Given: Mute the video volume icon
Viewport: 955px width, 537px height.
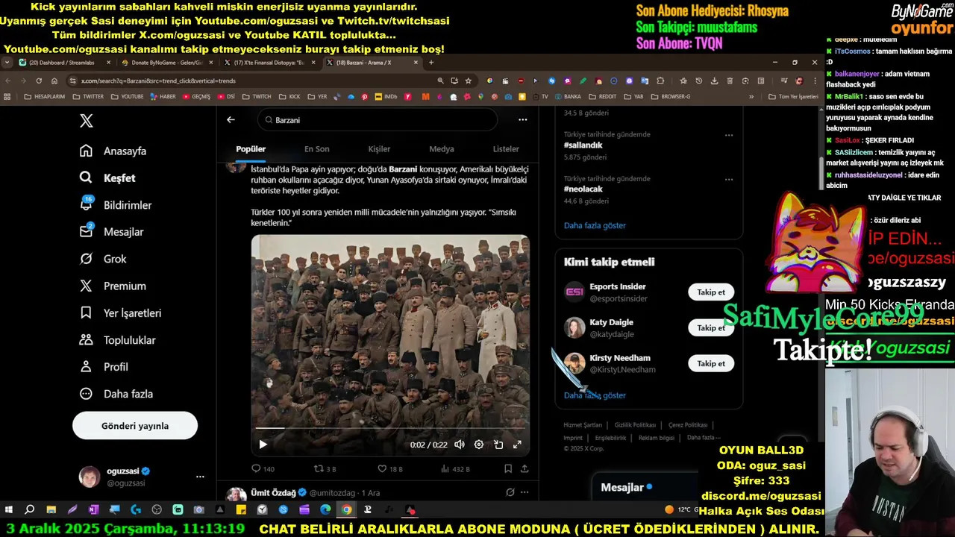Looking at the screenshot, I should [x=459, y=445].
